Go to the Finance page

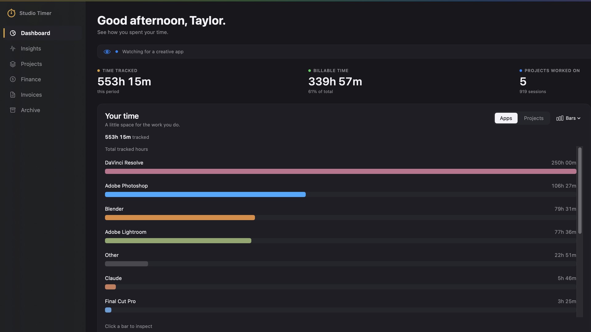(43, 79)
